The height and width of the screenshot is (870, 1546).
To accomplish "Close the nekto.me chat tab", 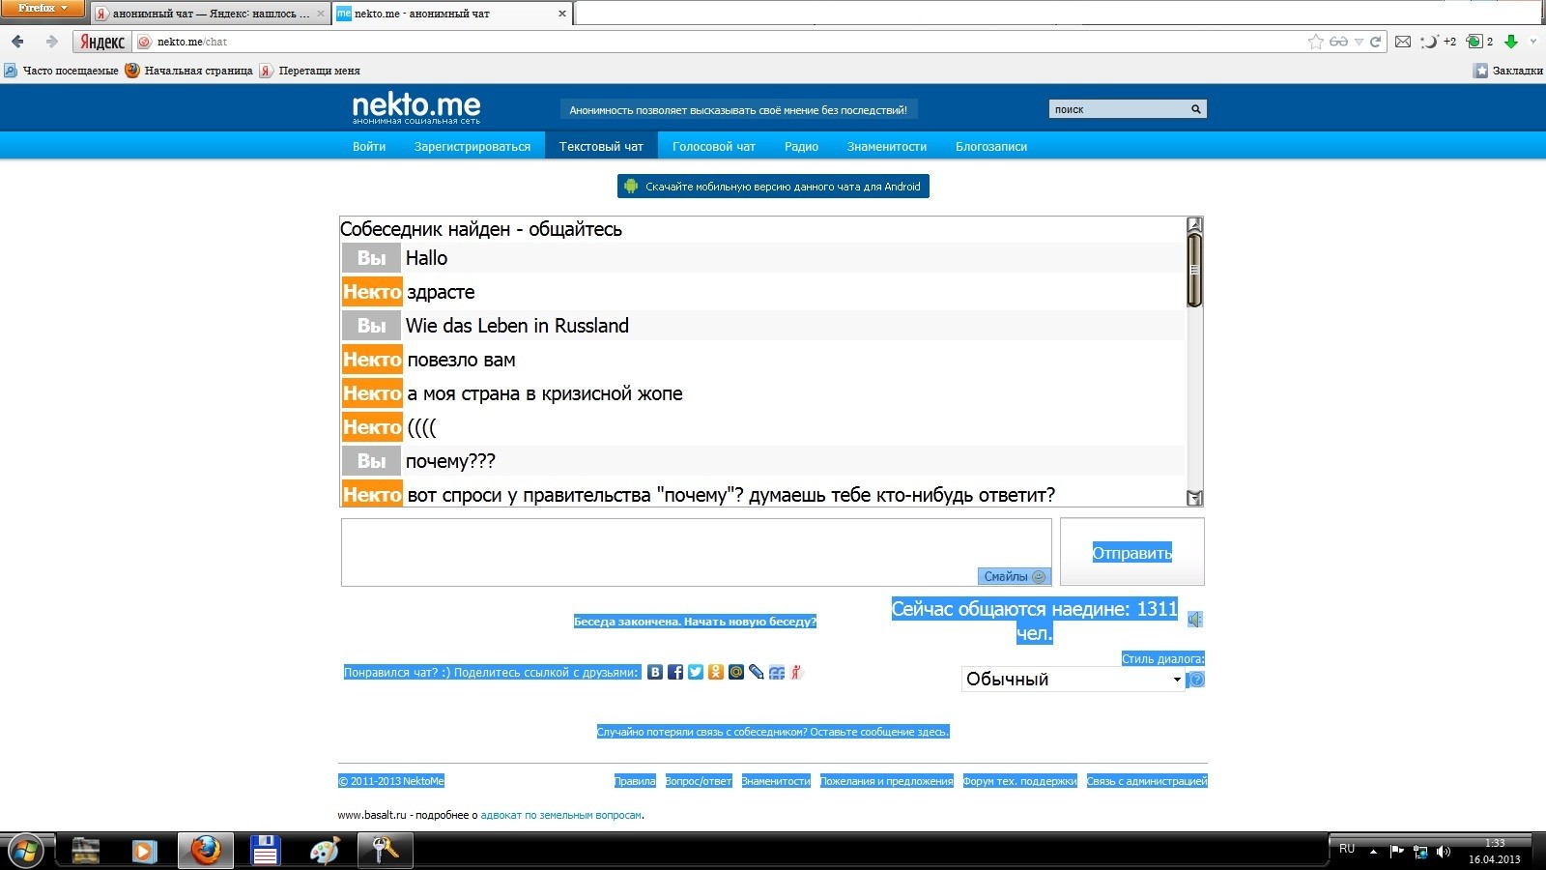I will [x=562, y=14].
